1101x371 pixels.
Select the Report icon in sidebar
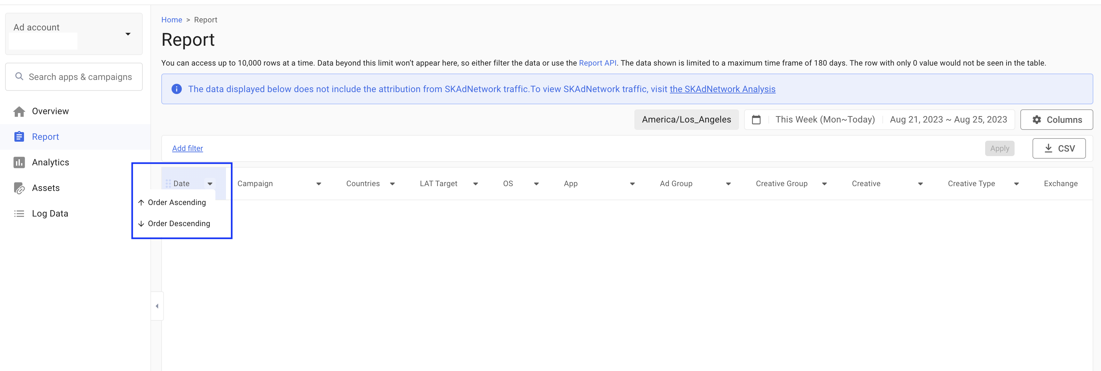pos(20,137)
